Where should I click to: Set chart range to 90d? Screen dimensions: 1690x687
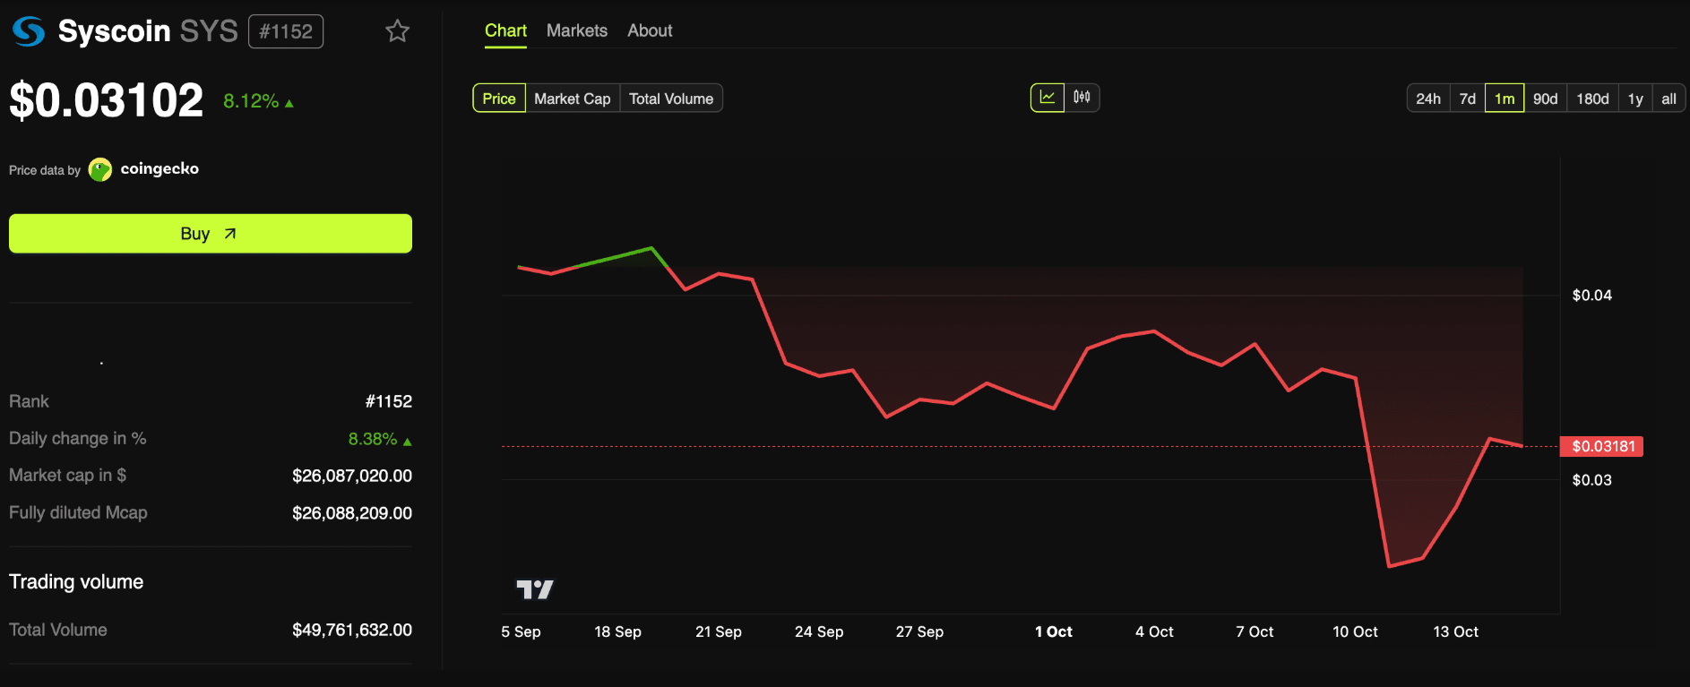[x=1545, y=99]
